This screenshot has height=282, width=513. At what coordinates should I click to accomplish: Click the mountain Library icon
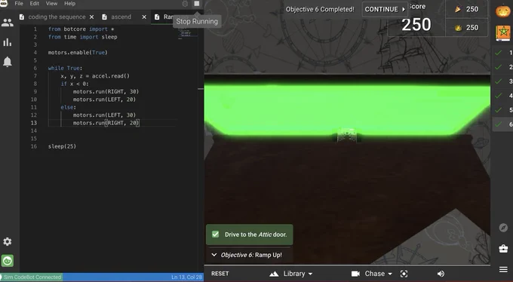274,274
